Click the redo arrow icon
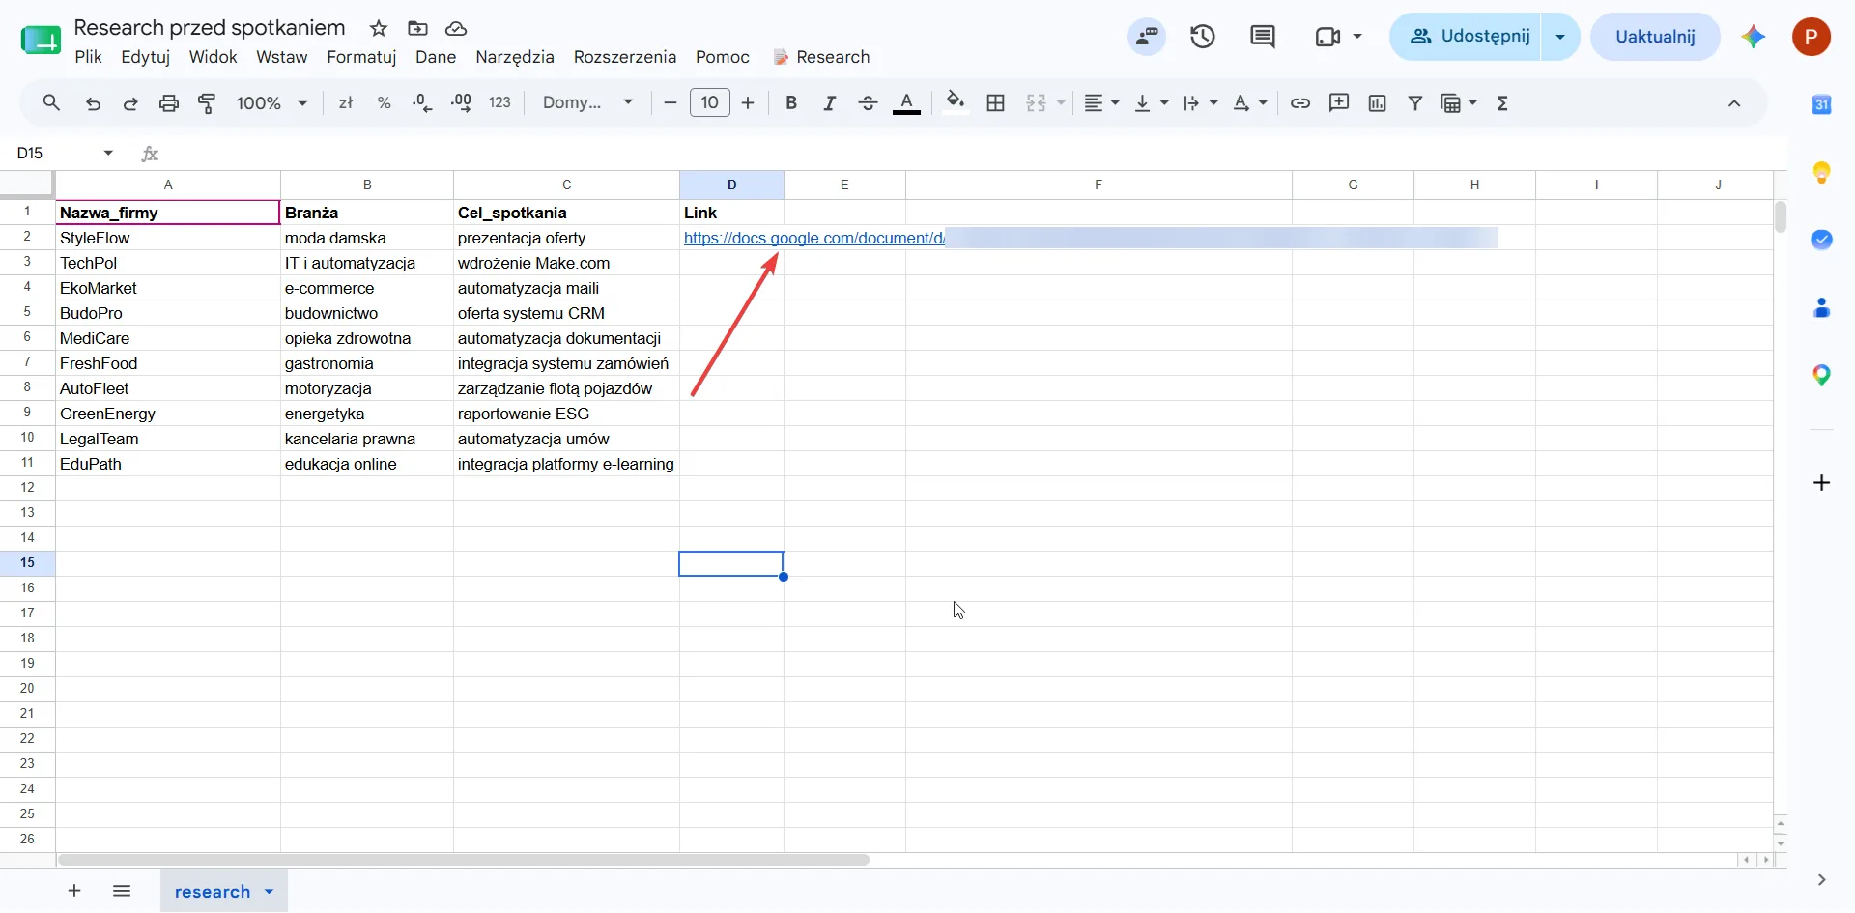Screen dimensions: 1855x913 click(130, 103)
